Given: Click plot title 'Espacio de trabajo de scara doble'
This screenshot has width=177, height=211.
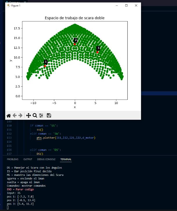Looking at the screenshot, I should pyautogui.click(x=75, y=18).
